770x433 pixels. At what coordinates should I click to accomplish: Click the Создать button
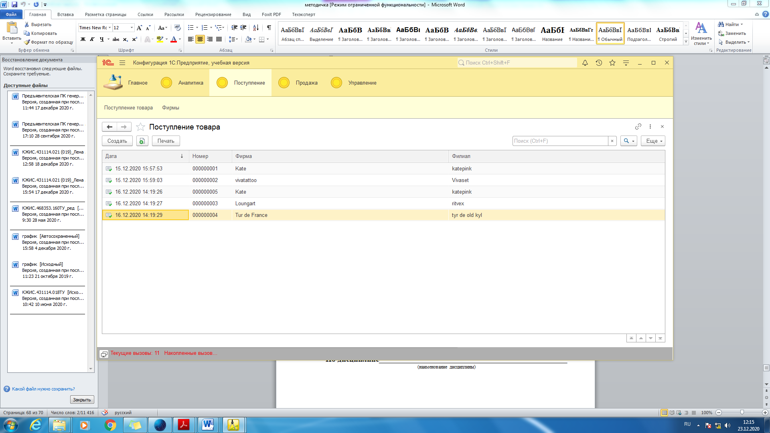point(117,141)
